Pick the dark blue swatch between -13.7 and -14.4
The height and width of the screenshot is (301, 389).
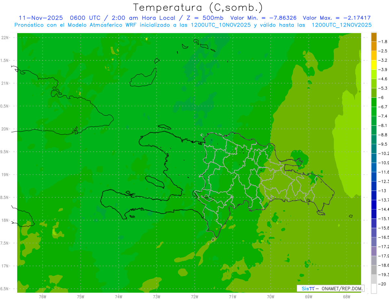pyautogui.click(x=374, y=205)
